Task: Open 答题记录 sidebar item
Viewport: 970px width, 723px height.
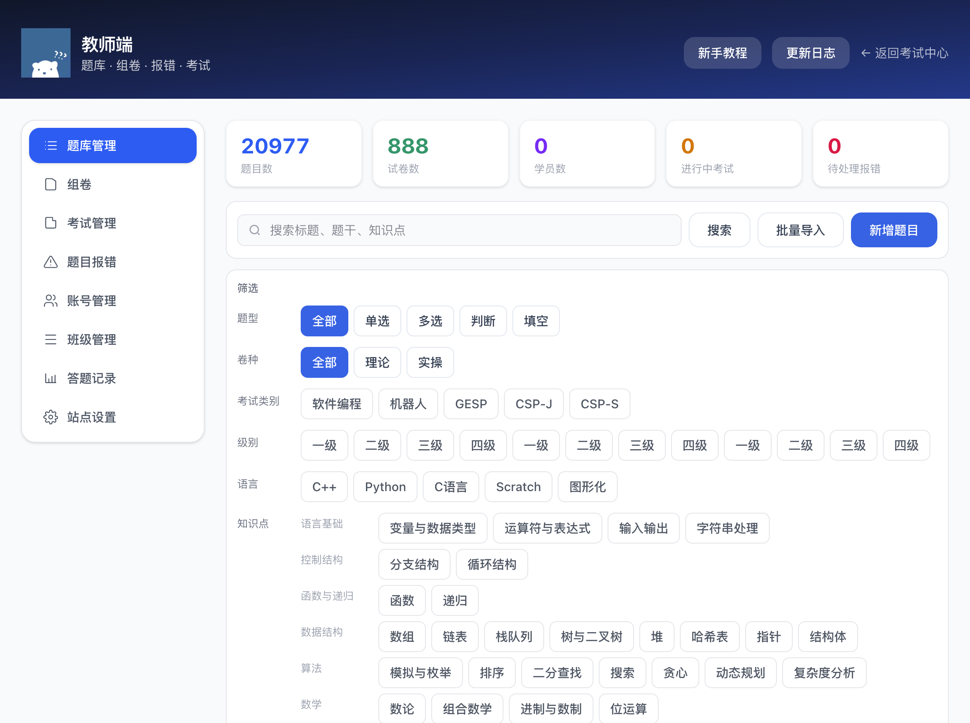Action: [x=113, y=378]
